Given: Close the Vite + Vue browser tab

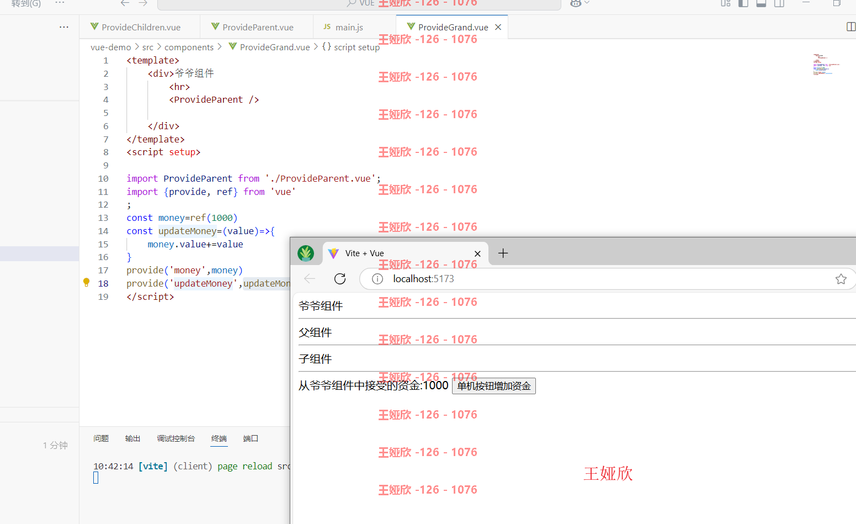Looking at the screenshot, I should coord(477,253).
